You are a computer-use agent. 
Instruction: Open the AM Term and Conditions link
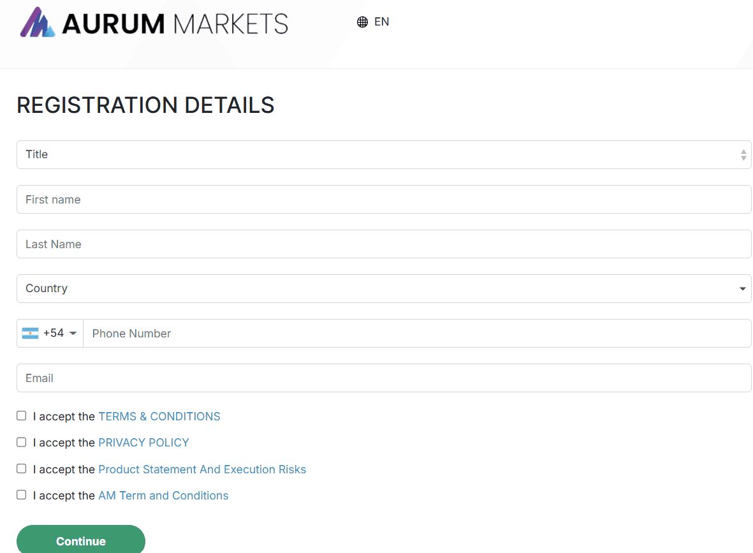pyautogui.click(x=163, y=495)
